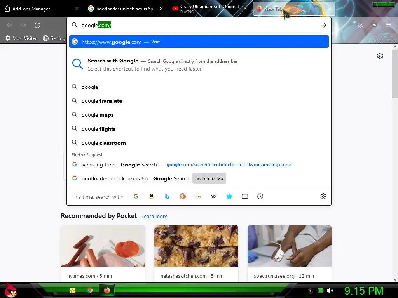
Task: Open the natashaskitchen.com cookie article
Action: tap(196, 246)
